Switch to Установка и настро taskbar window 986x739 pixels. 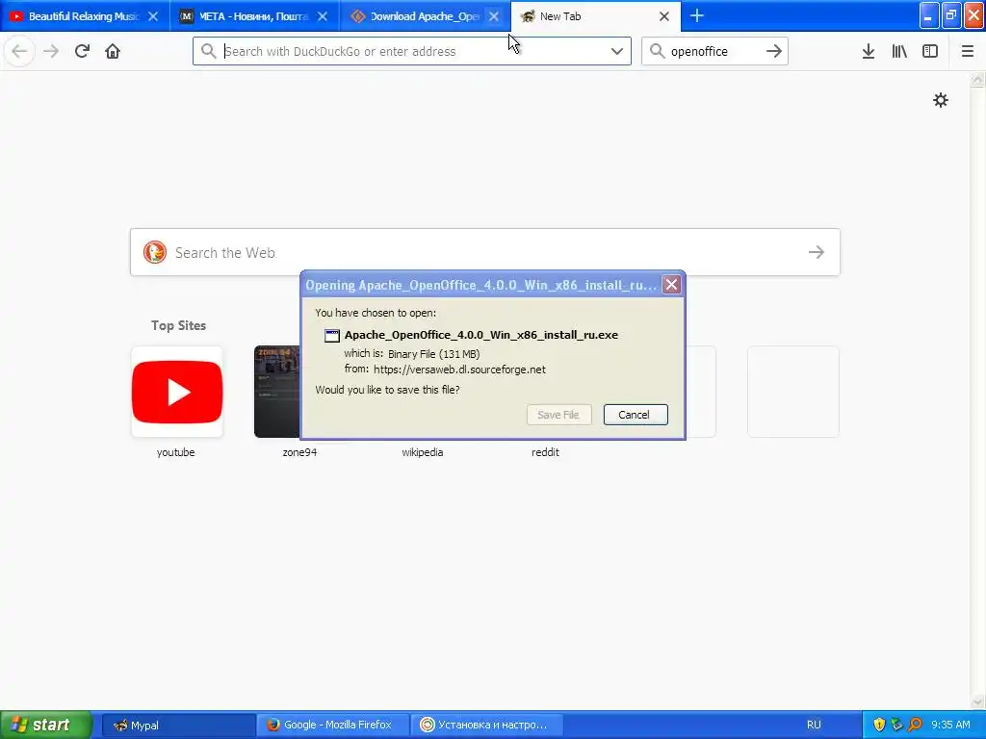pyautogui.click(x=485, y=725)
